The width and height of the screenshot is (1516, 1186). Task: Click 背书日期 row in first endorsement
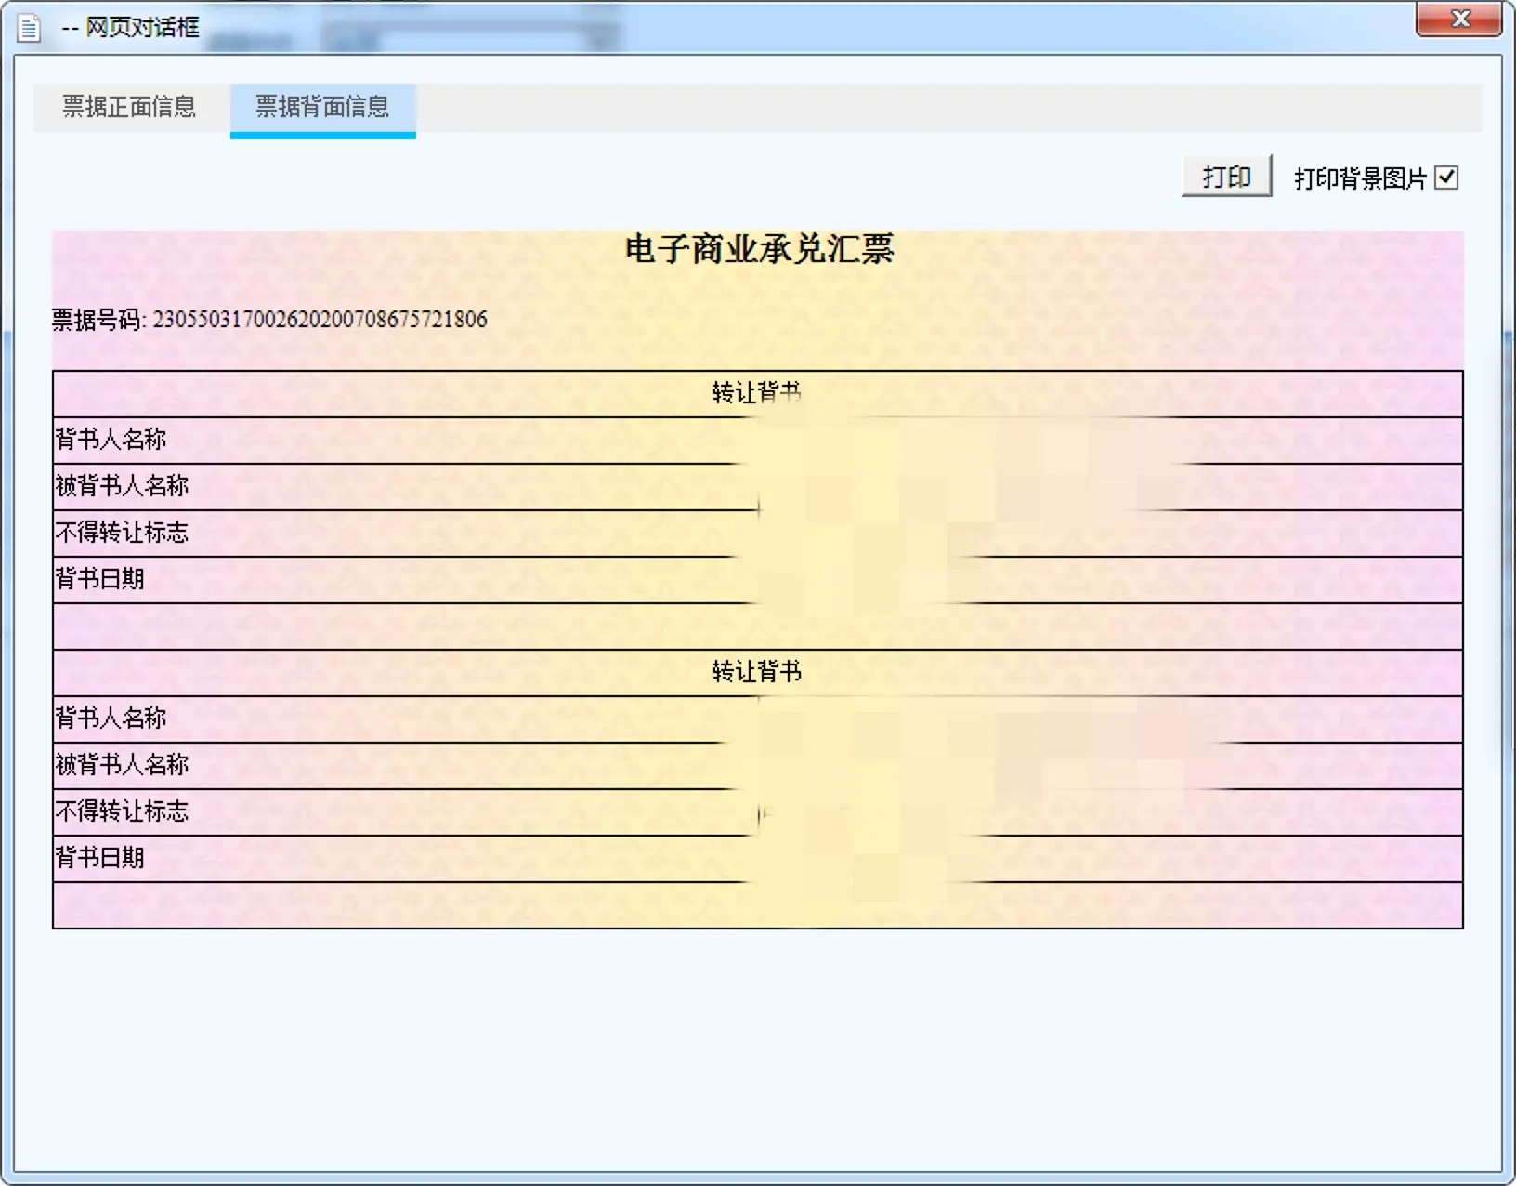(x=100, y=579)
